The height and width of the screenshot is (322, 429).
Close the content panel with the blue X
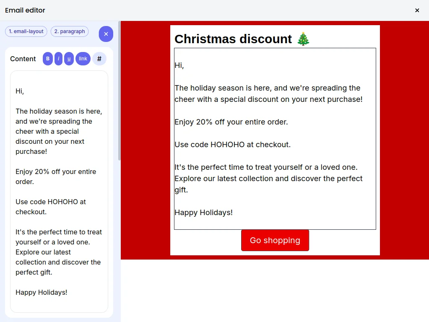pos(106,34)
